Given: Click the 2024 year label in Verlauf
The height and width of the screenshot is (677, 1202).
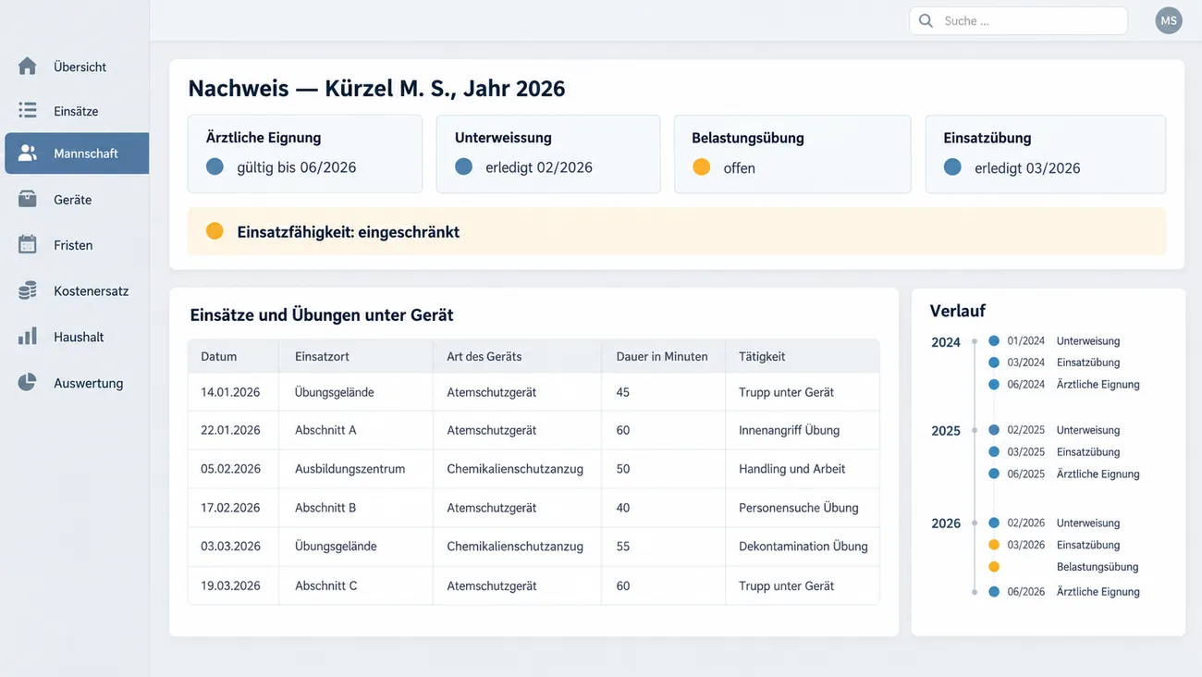Looking at the screenshot, I should pos(946,342).
